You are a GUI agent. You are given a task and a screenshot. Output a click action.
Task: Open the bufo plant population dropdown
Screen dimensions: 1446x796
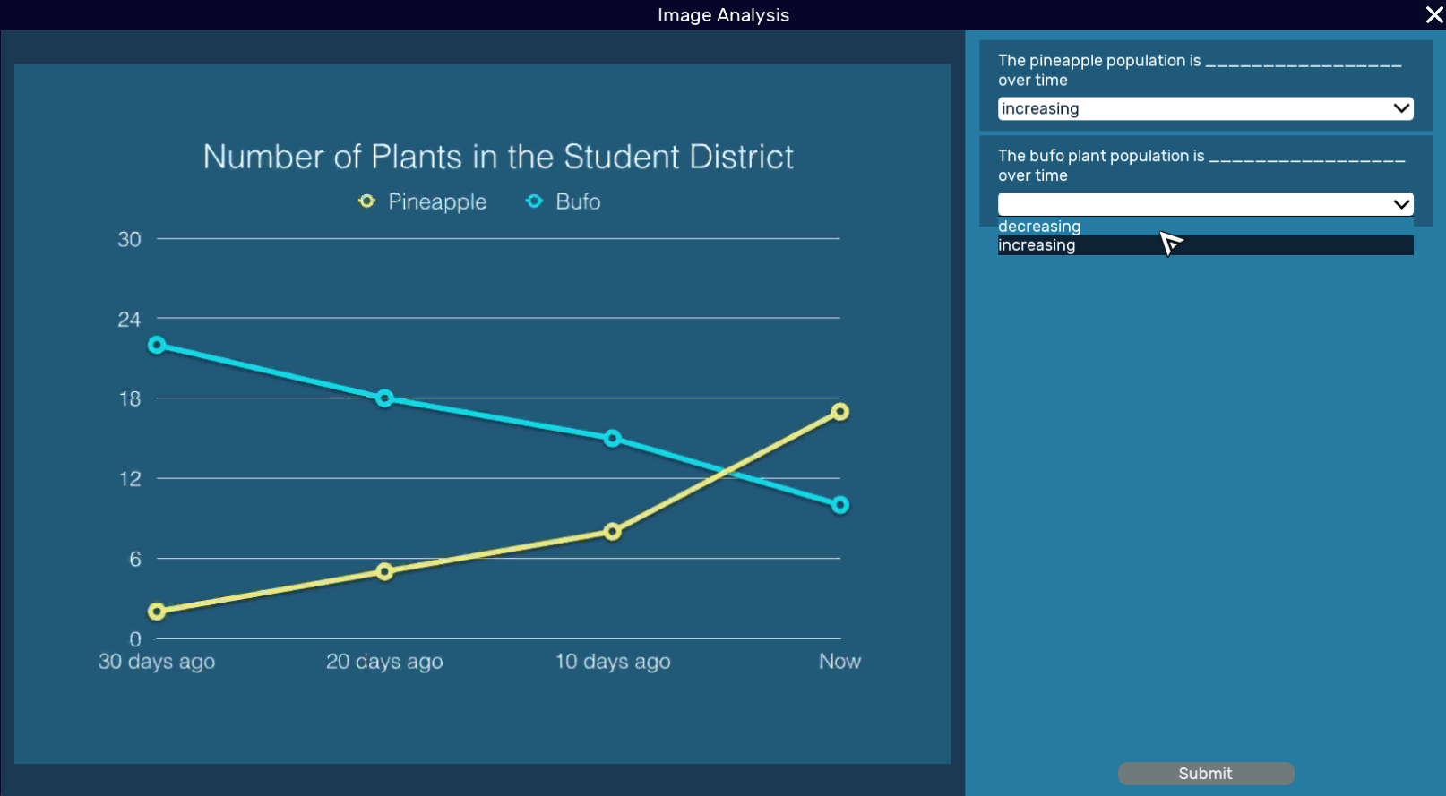(x=1205, y=204)
